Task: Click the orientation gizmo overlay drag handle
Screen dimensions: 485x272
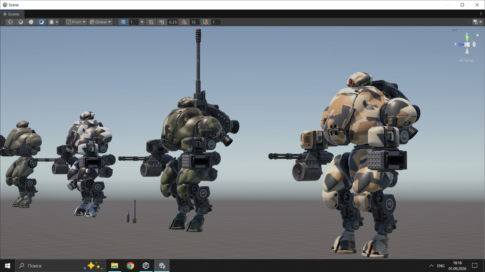Action: click(x=455, y=30)
